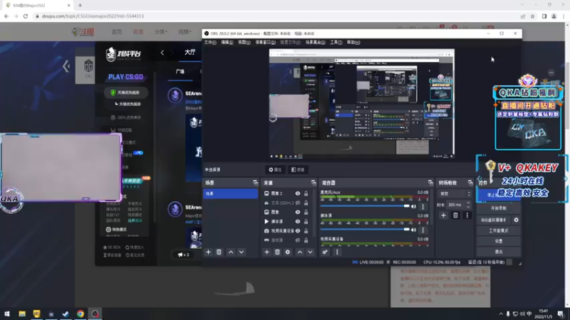Image resolution: width=570 pixels, height=320 pixels.
Task: Remove scene transition with trash icon
Action: pos(455,215)
